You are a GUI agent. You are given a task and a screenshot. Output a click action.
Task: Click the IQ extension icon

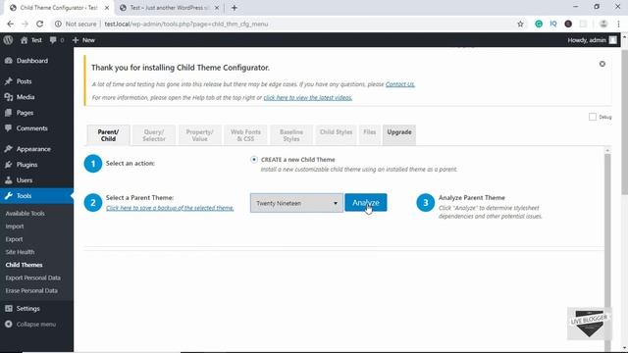[x=553, y=24]
